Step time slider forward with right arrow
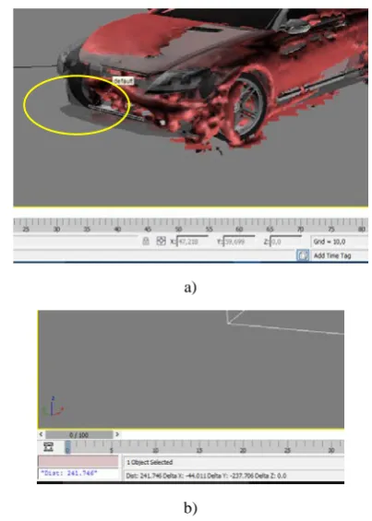This screenshot has width=372, height=521. 117,434
